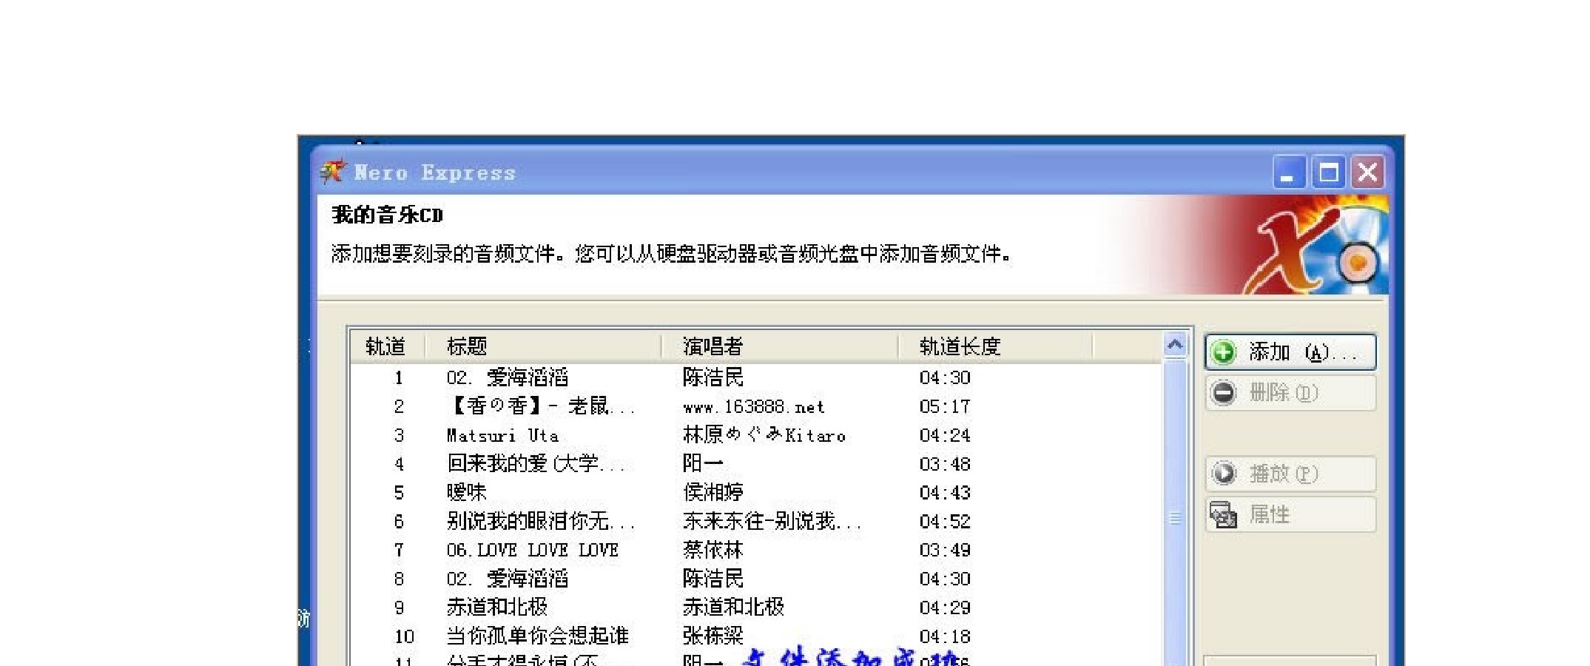Sort by the 轨道 column header
1590x666 pixels.
386,346
